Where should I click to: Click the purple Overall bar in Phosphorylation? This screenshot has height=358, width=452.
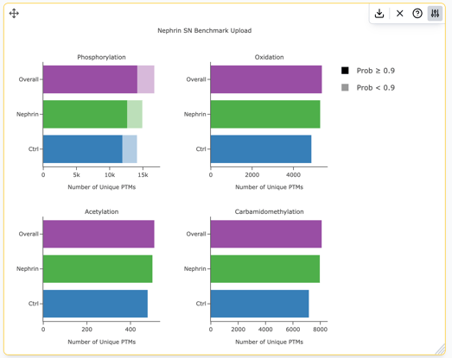[90, 79]
